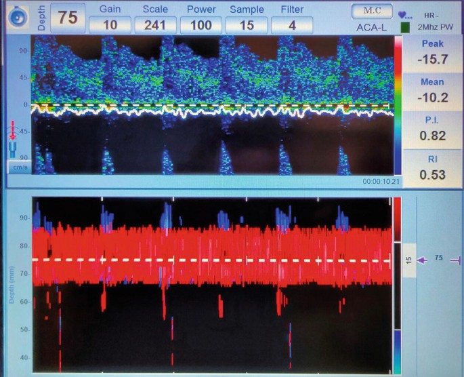This screenshot has width=464, height=377.
Task: Select the Peak velocity readout panel
Action: click(431, 53)
